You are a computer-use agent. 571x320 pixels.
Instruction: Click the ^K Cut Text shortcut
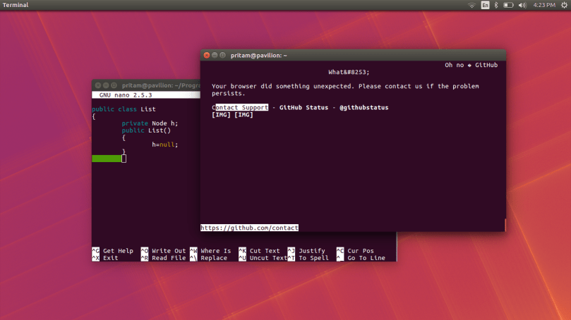[259, 251]
